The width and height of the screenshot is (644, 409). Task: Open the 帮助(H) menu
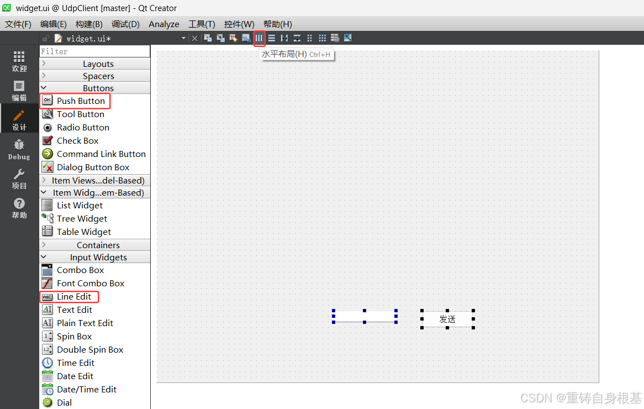278,24
